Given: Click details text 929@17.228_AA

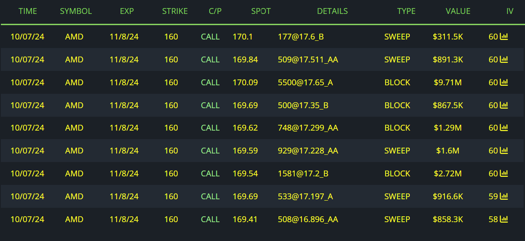Looking at the screenshot, I should click(308, 150).
